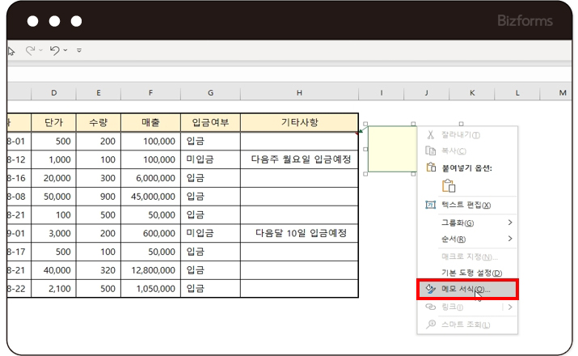
Task: Expand the 순서 submenu arrow
Action: (x=509, y=239)
